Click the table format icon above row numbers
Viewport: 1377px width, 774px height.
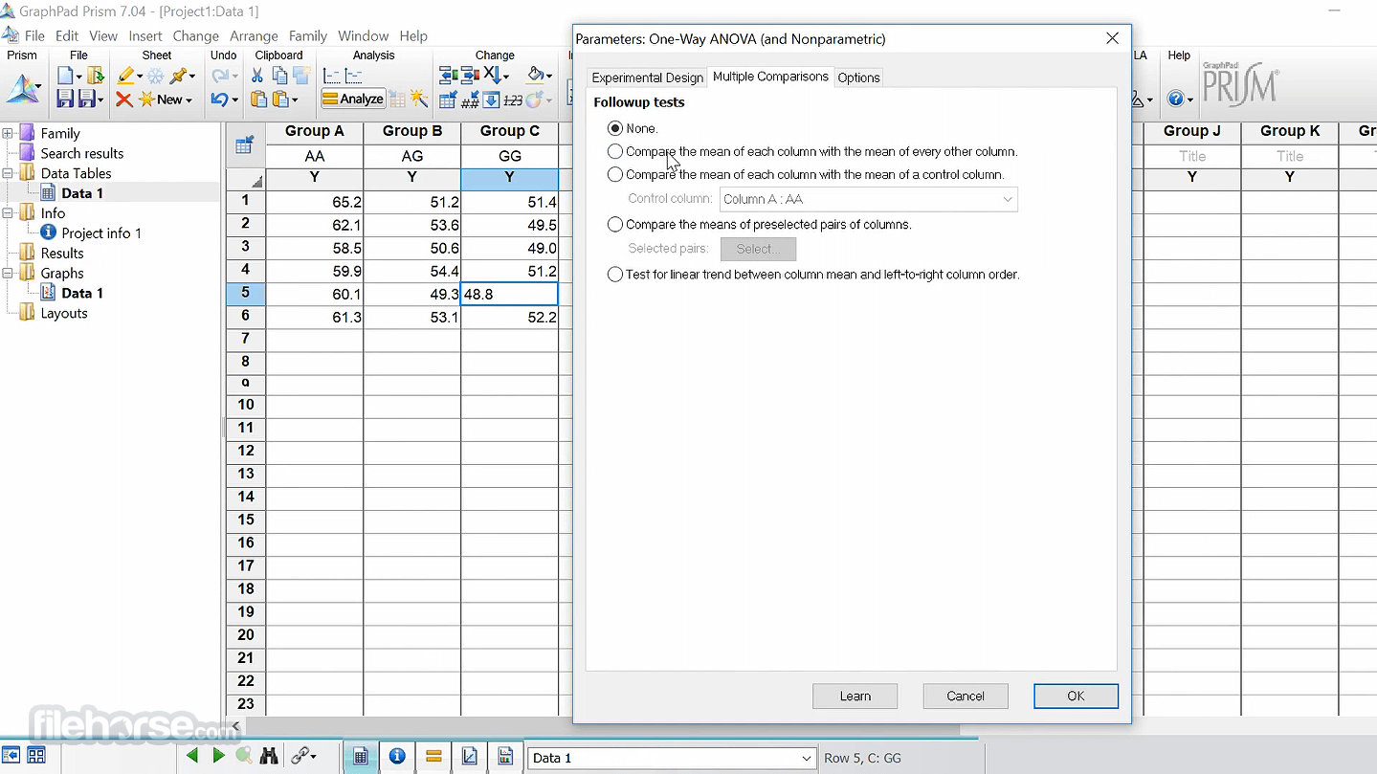click(x=244, y=145)
